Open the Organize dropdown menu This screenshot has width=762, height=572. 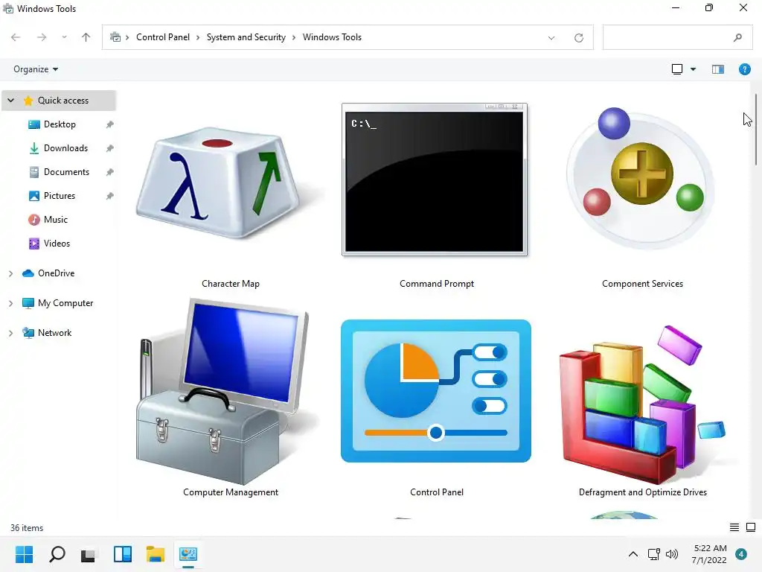(36, 69)
